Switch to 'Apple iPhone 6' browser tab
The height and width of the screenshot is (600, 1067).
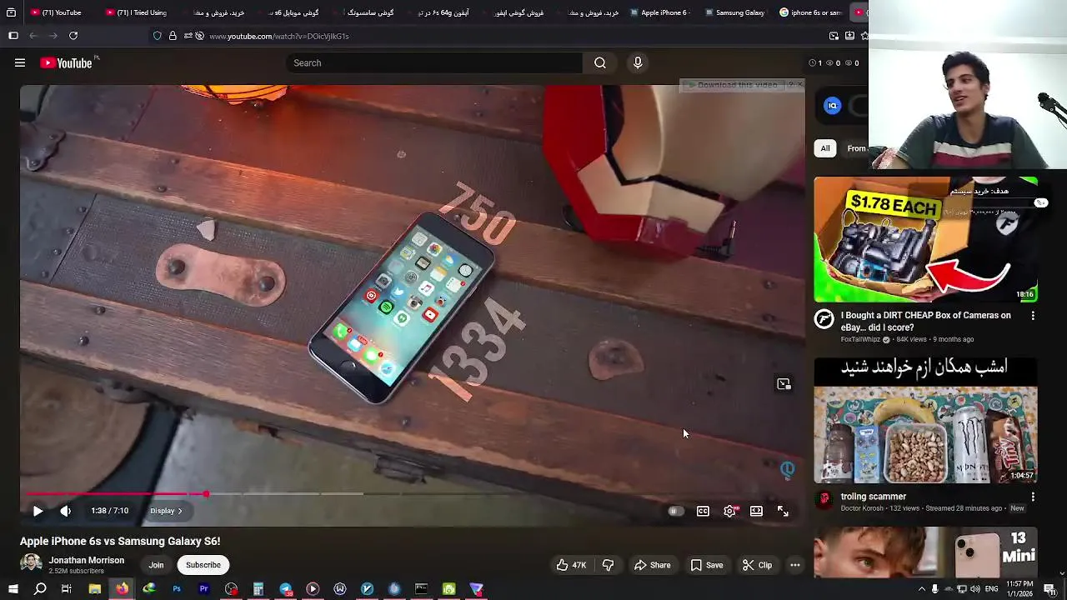[x=660, y=12]
